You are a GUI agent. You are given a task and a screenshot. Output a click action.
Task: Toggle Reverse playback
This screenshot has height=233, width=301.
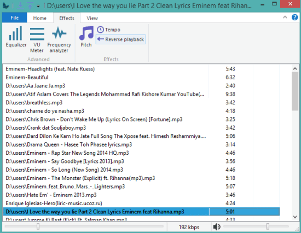tap(120, 39)
